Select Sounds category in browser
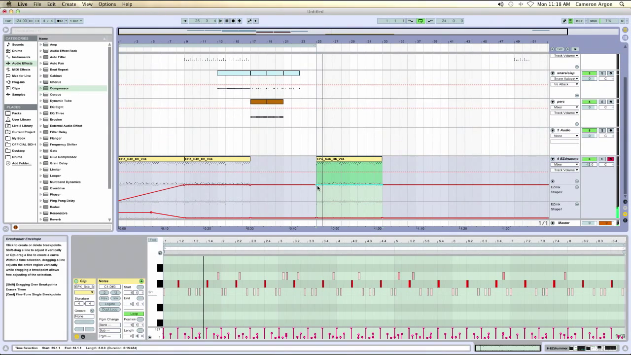The width and height of the screenshot is (631, 355). click(x=18, y=44)
